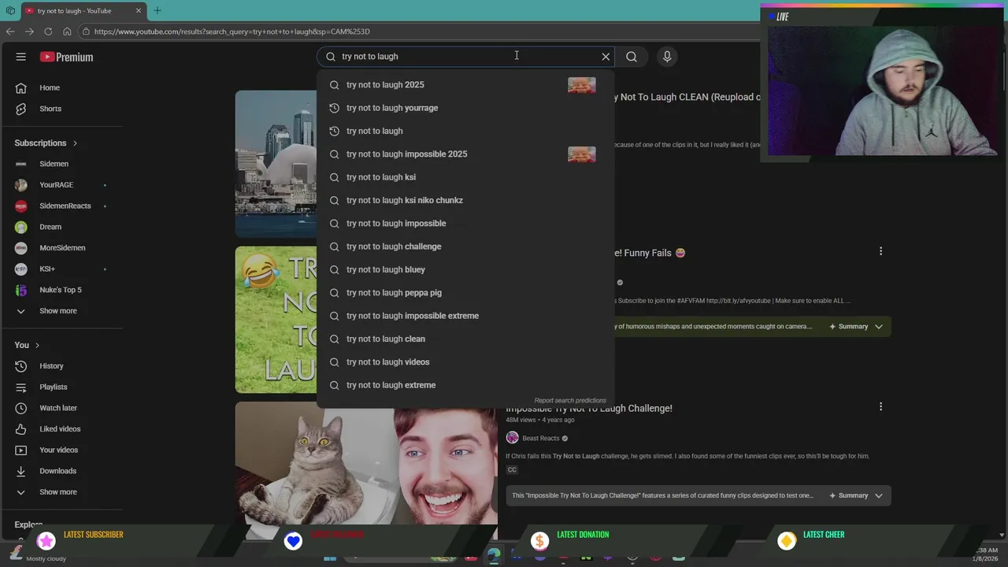This screenshot has width=1008, height=567.
Task: Select suggestion try not to laugh impossible 2025
Action: [x=465, y=154]
